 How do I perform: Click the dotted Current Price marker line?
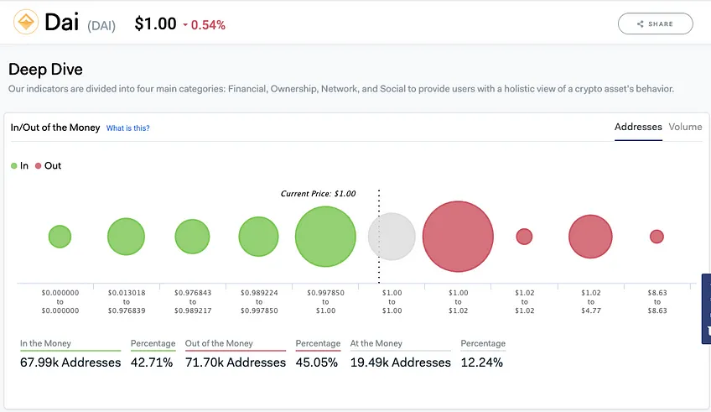point(379,237)
